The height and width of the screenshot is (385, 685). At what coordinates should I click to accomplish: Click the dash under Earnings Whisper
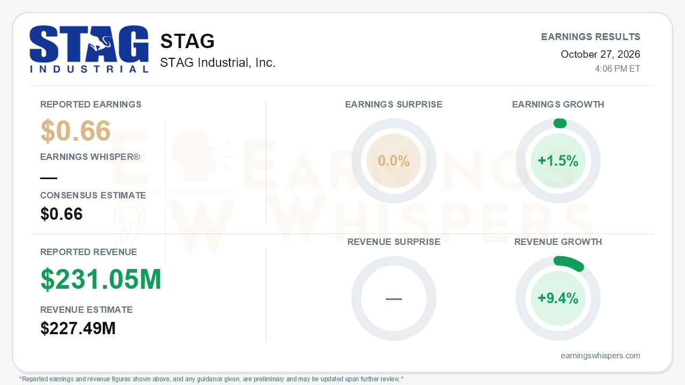point(49,178)
